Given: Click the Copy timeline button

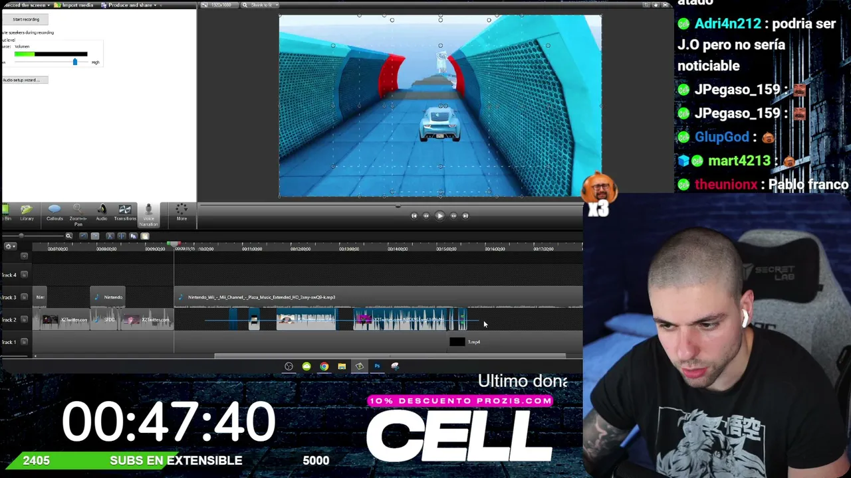Looking at the screenshot, I should (133, 236).
